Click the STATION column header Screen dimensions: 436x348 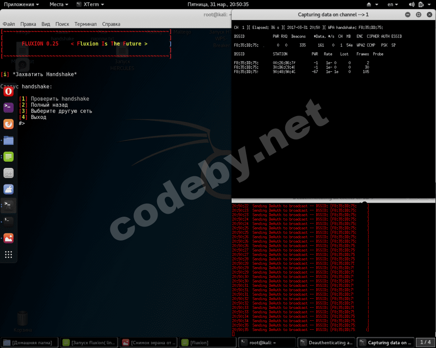click(x=280, y=54)
